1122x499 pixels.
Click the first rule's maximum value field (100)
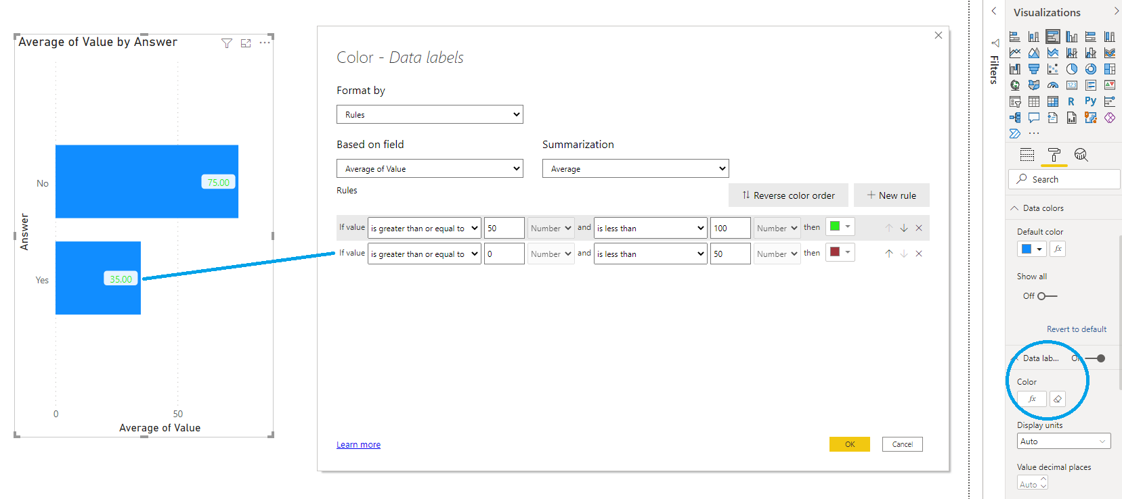(x=731, y=229)
